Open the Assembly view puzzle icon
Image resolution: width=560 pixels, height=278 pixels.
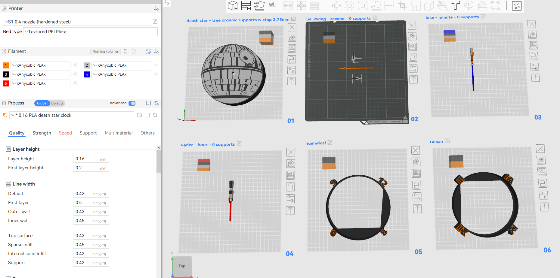point(517,6)
